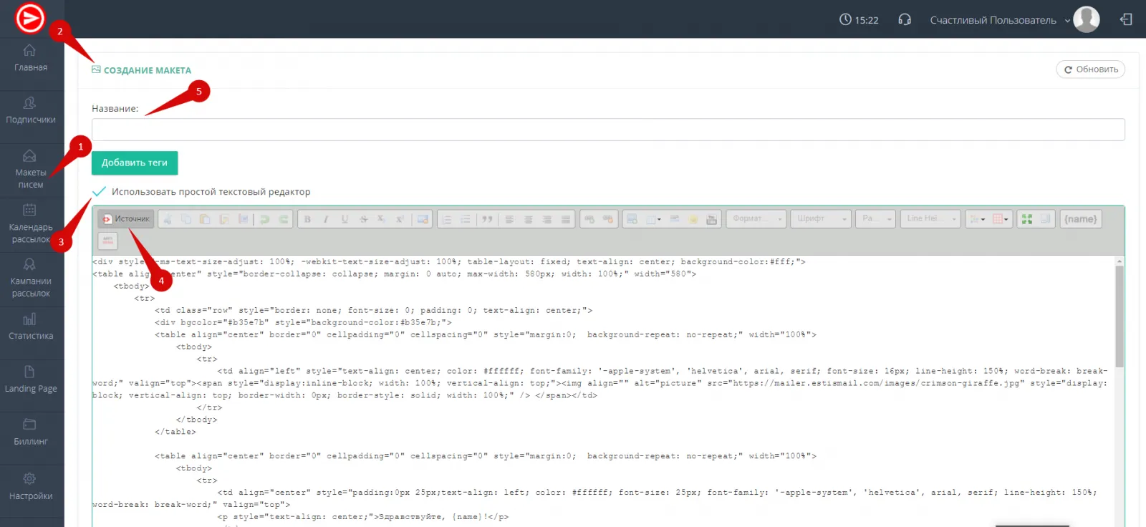Click the Добавить теги button

tap(135, 163)
